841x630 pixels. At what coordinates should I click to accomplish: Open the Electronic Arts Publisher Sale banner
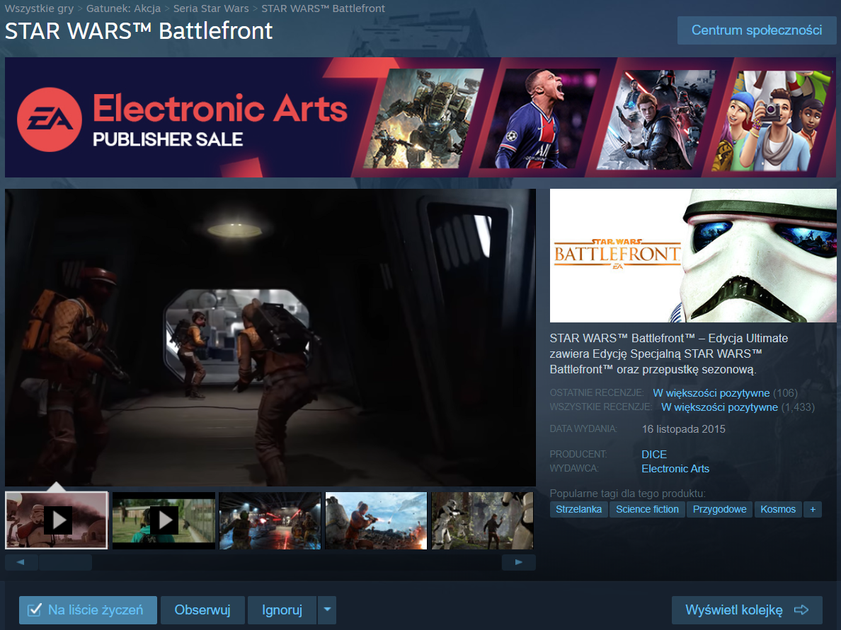point(420,117)
